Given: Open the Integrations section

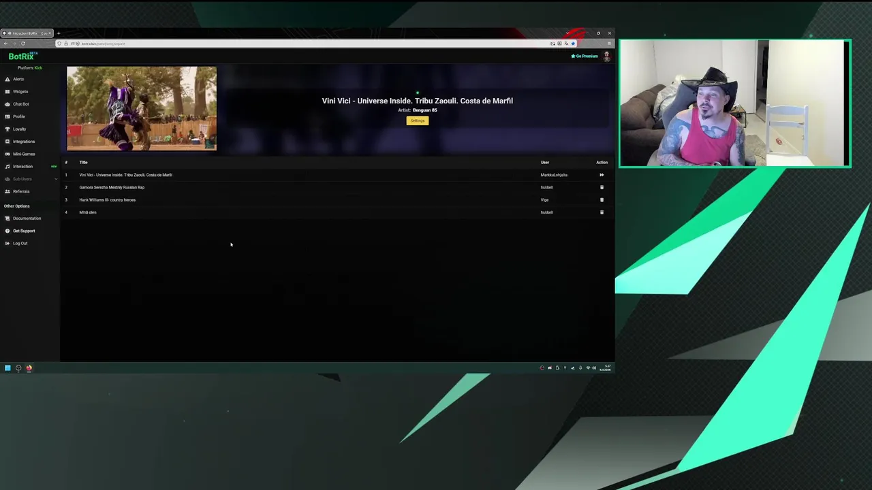Looking at the screenshot, I should 24,142.
